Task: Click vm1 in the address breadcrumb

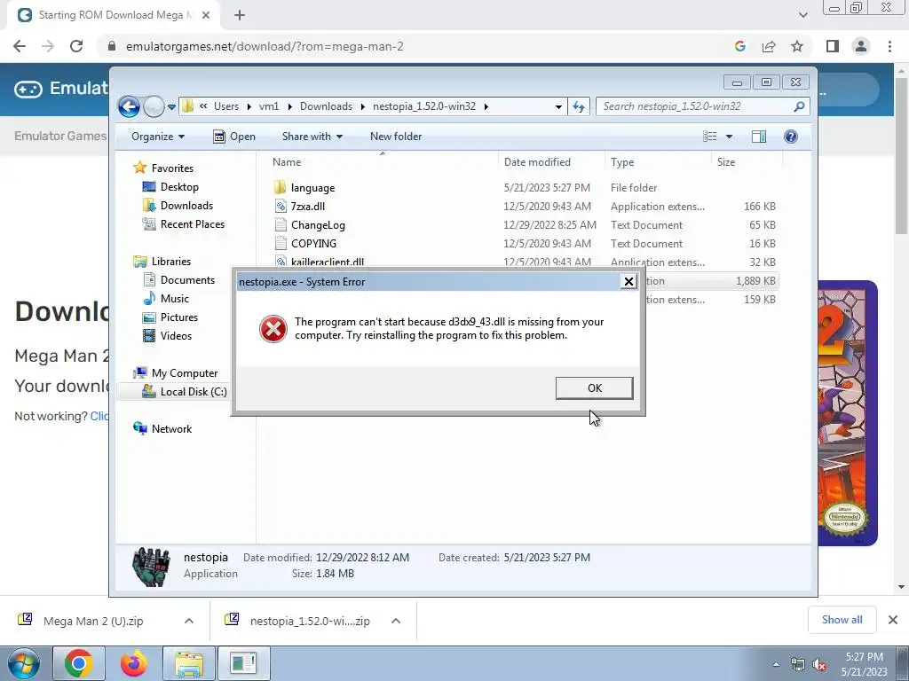Action: (269, 106)
